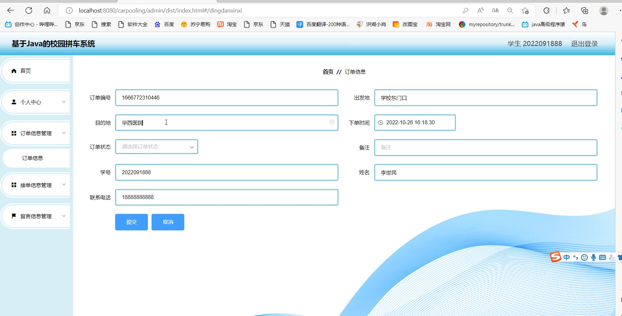Open the java高级程序猿 bookmark
This screenshot has width=622, height=316.
click(543, 24)
